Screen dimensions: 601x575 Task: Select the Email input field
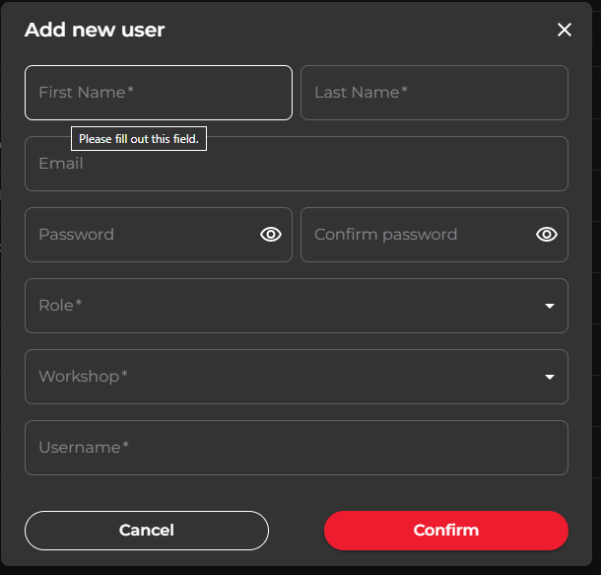tap(297, 164)
